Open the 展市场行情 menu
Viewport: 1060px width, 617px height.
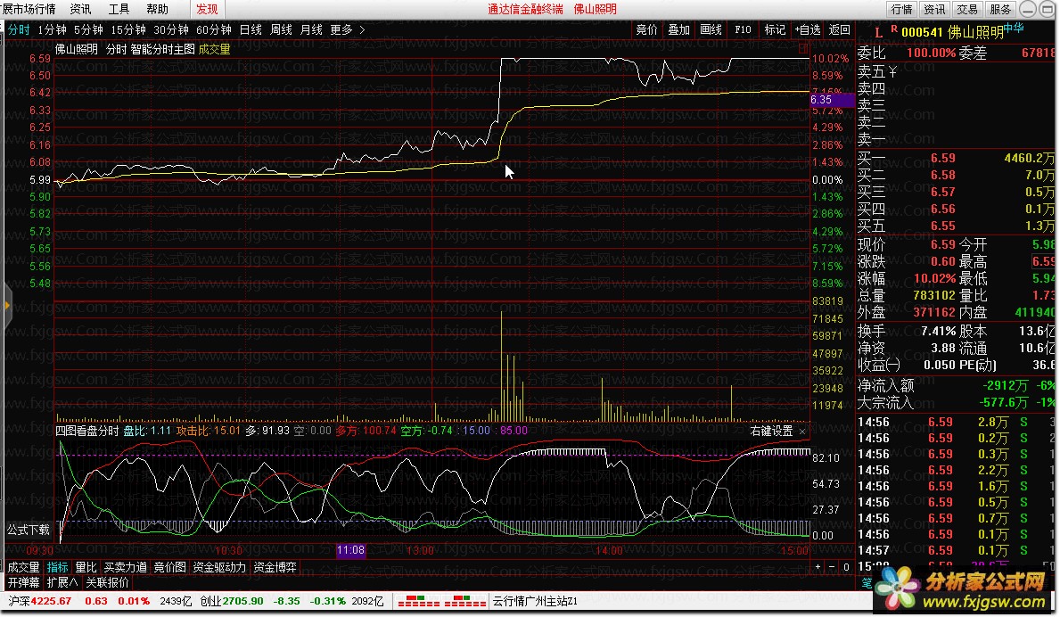[x=29, y=10]
